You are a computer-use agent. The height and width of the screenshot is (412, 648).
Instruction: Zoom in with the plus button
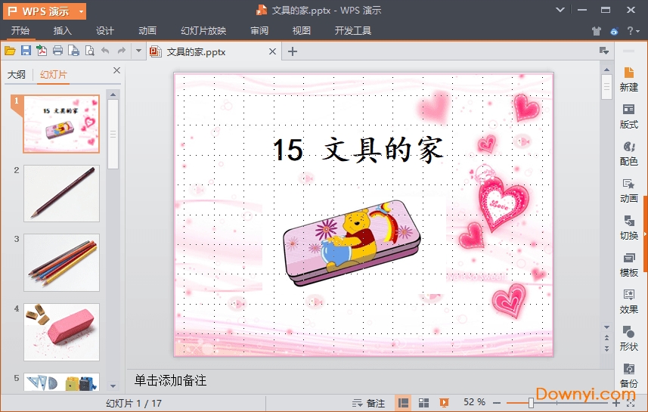(x=615, y=404)
